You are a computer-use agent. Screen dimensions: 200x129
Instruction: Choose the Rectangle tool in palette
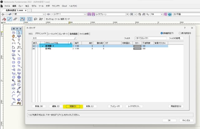(19, 59)
